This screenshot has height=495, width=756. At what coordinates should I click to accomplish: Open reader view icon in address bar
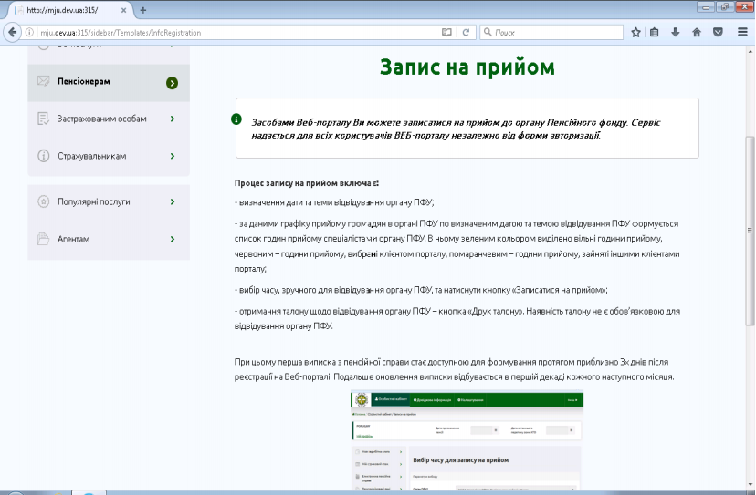(x=447, y=32)
